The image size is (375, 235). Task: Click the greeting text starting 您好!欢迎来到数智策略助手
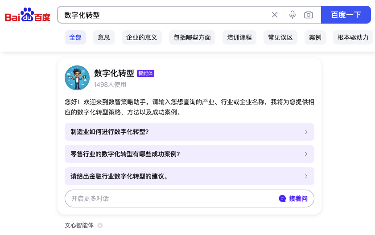[190, 107]
